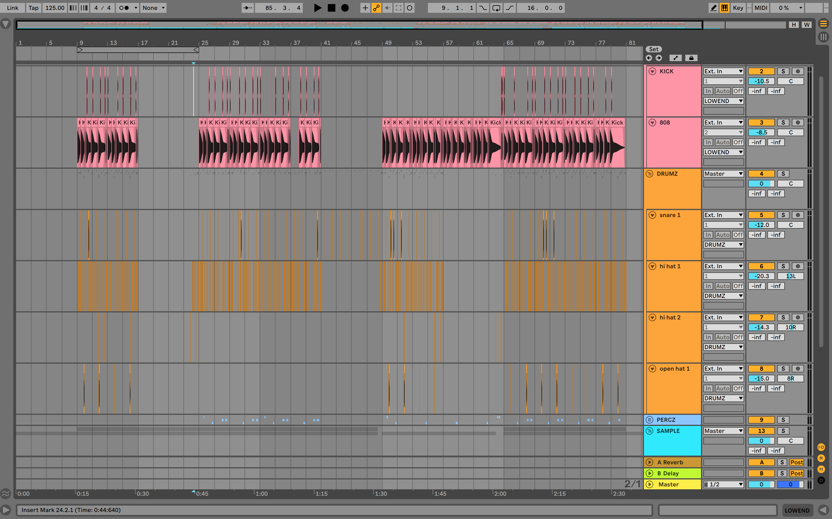Go to Next Locator arrow
The width and height of the screenshot is (832, 519).
pos(658,58)
